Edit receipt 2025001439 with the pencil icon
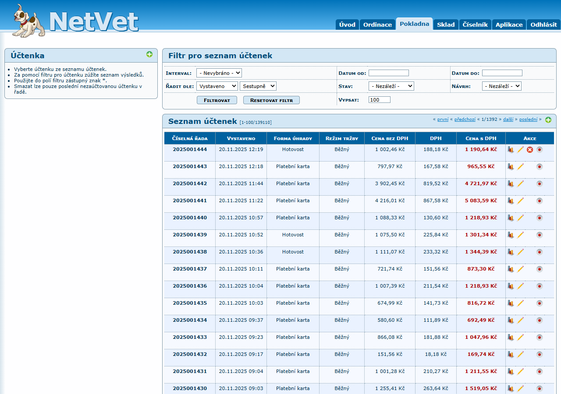 pos(521,235)
